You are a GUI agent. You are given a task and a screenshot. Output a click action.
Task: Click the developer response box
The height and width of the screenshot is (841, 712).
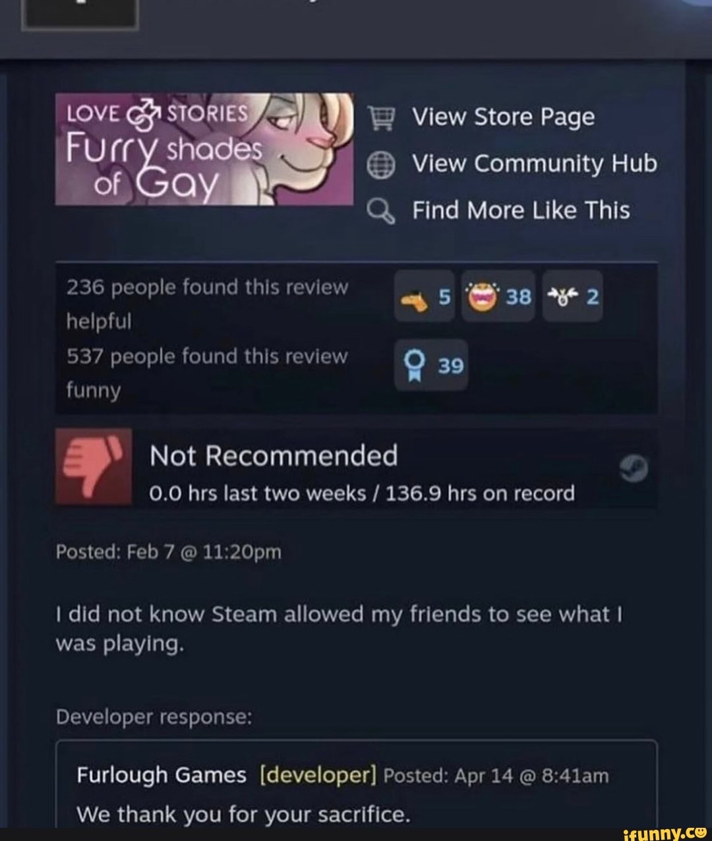click(357, 784)
